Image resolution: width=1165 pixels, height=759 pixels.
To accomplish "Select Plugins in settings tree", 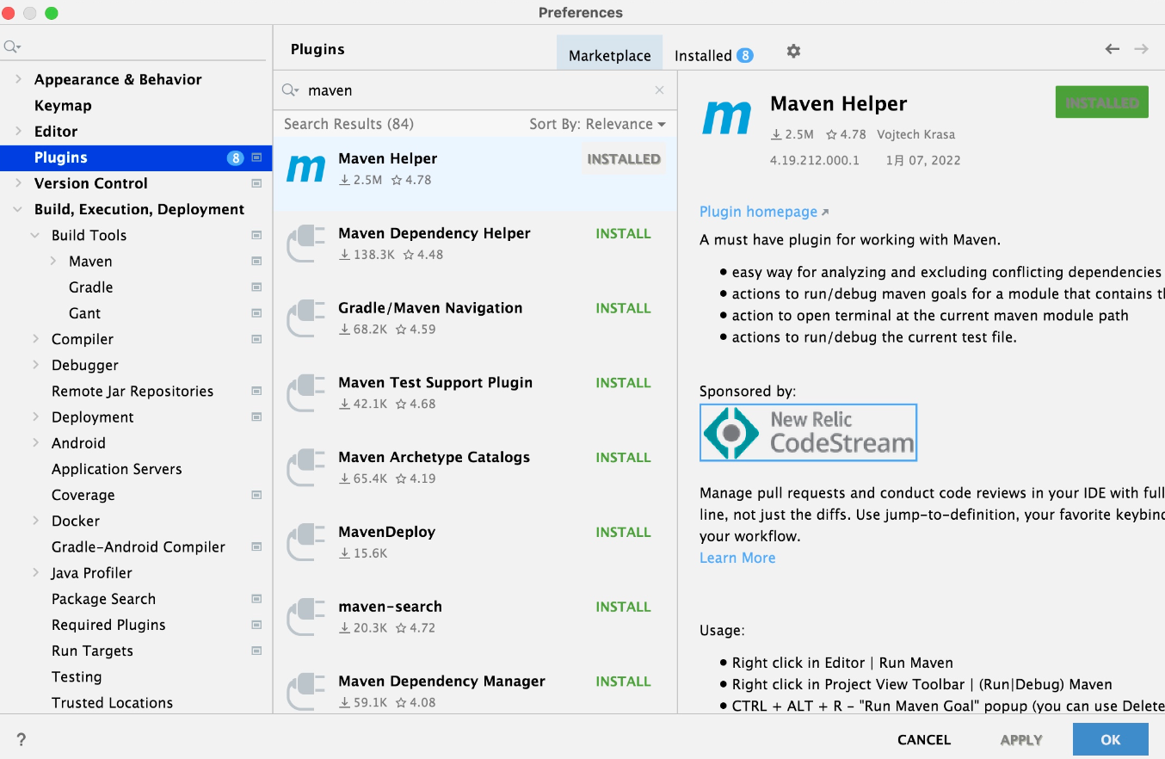I will point(136,157).
